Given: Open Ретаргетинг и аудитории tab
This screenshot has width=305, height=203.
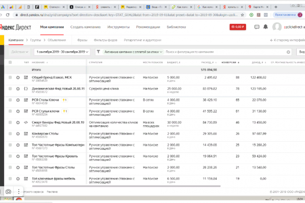Looking at the screenshot, I should coord(142,40).
